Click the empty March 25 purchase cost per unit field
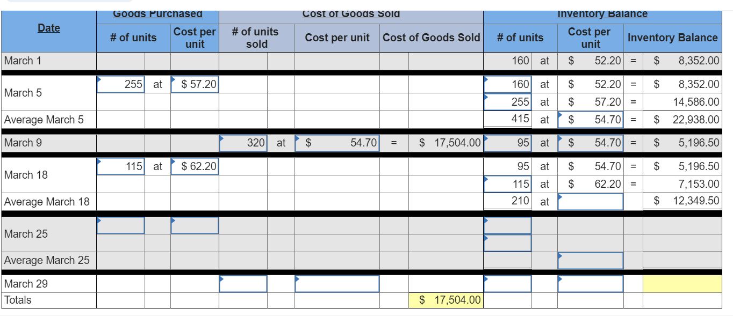The image size is (733, 316). tap(195, 225)
